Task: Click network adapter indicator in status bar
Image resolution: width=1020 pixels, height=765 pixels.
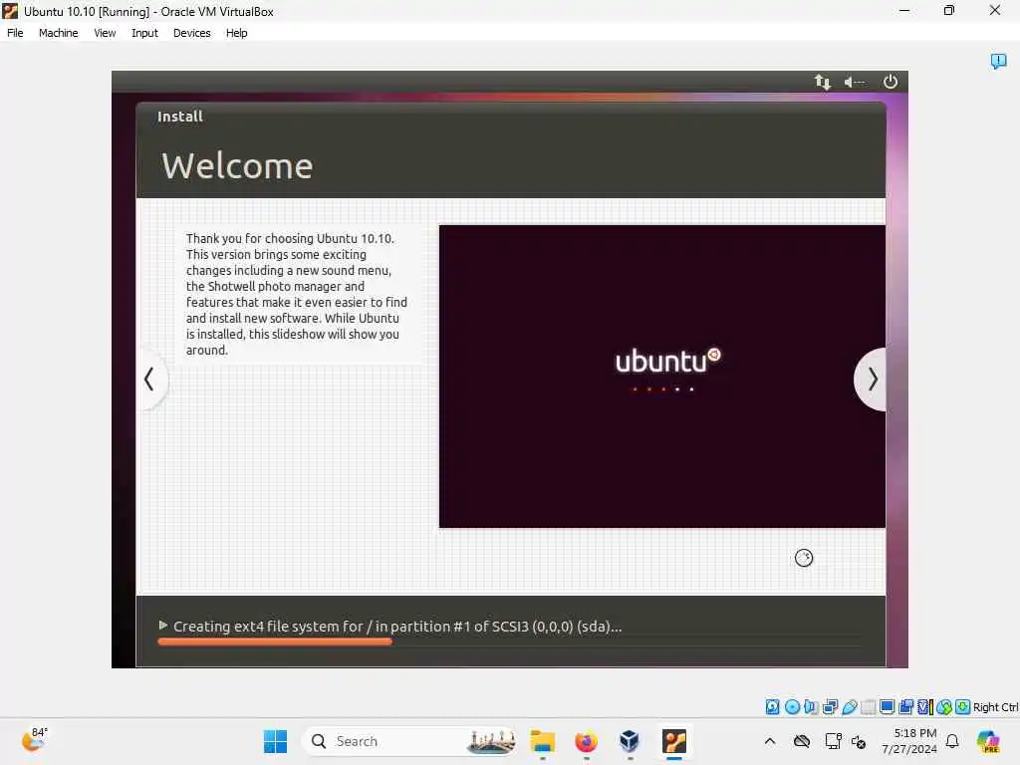Action: pos(830,707)
